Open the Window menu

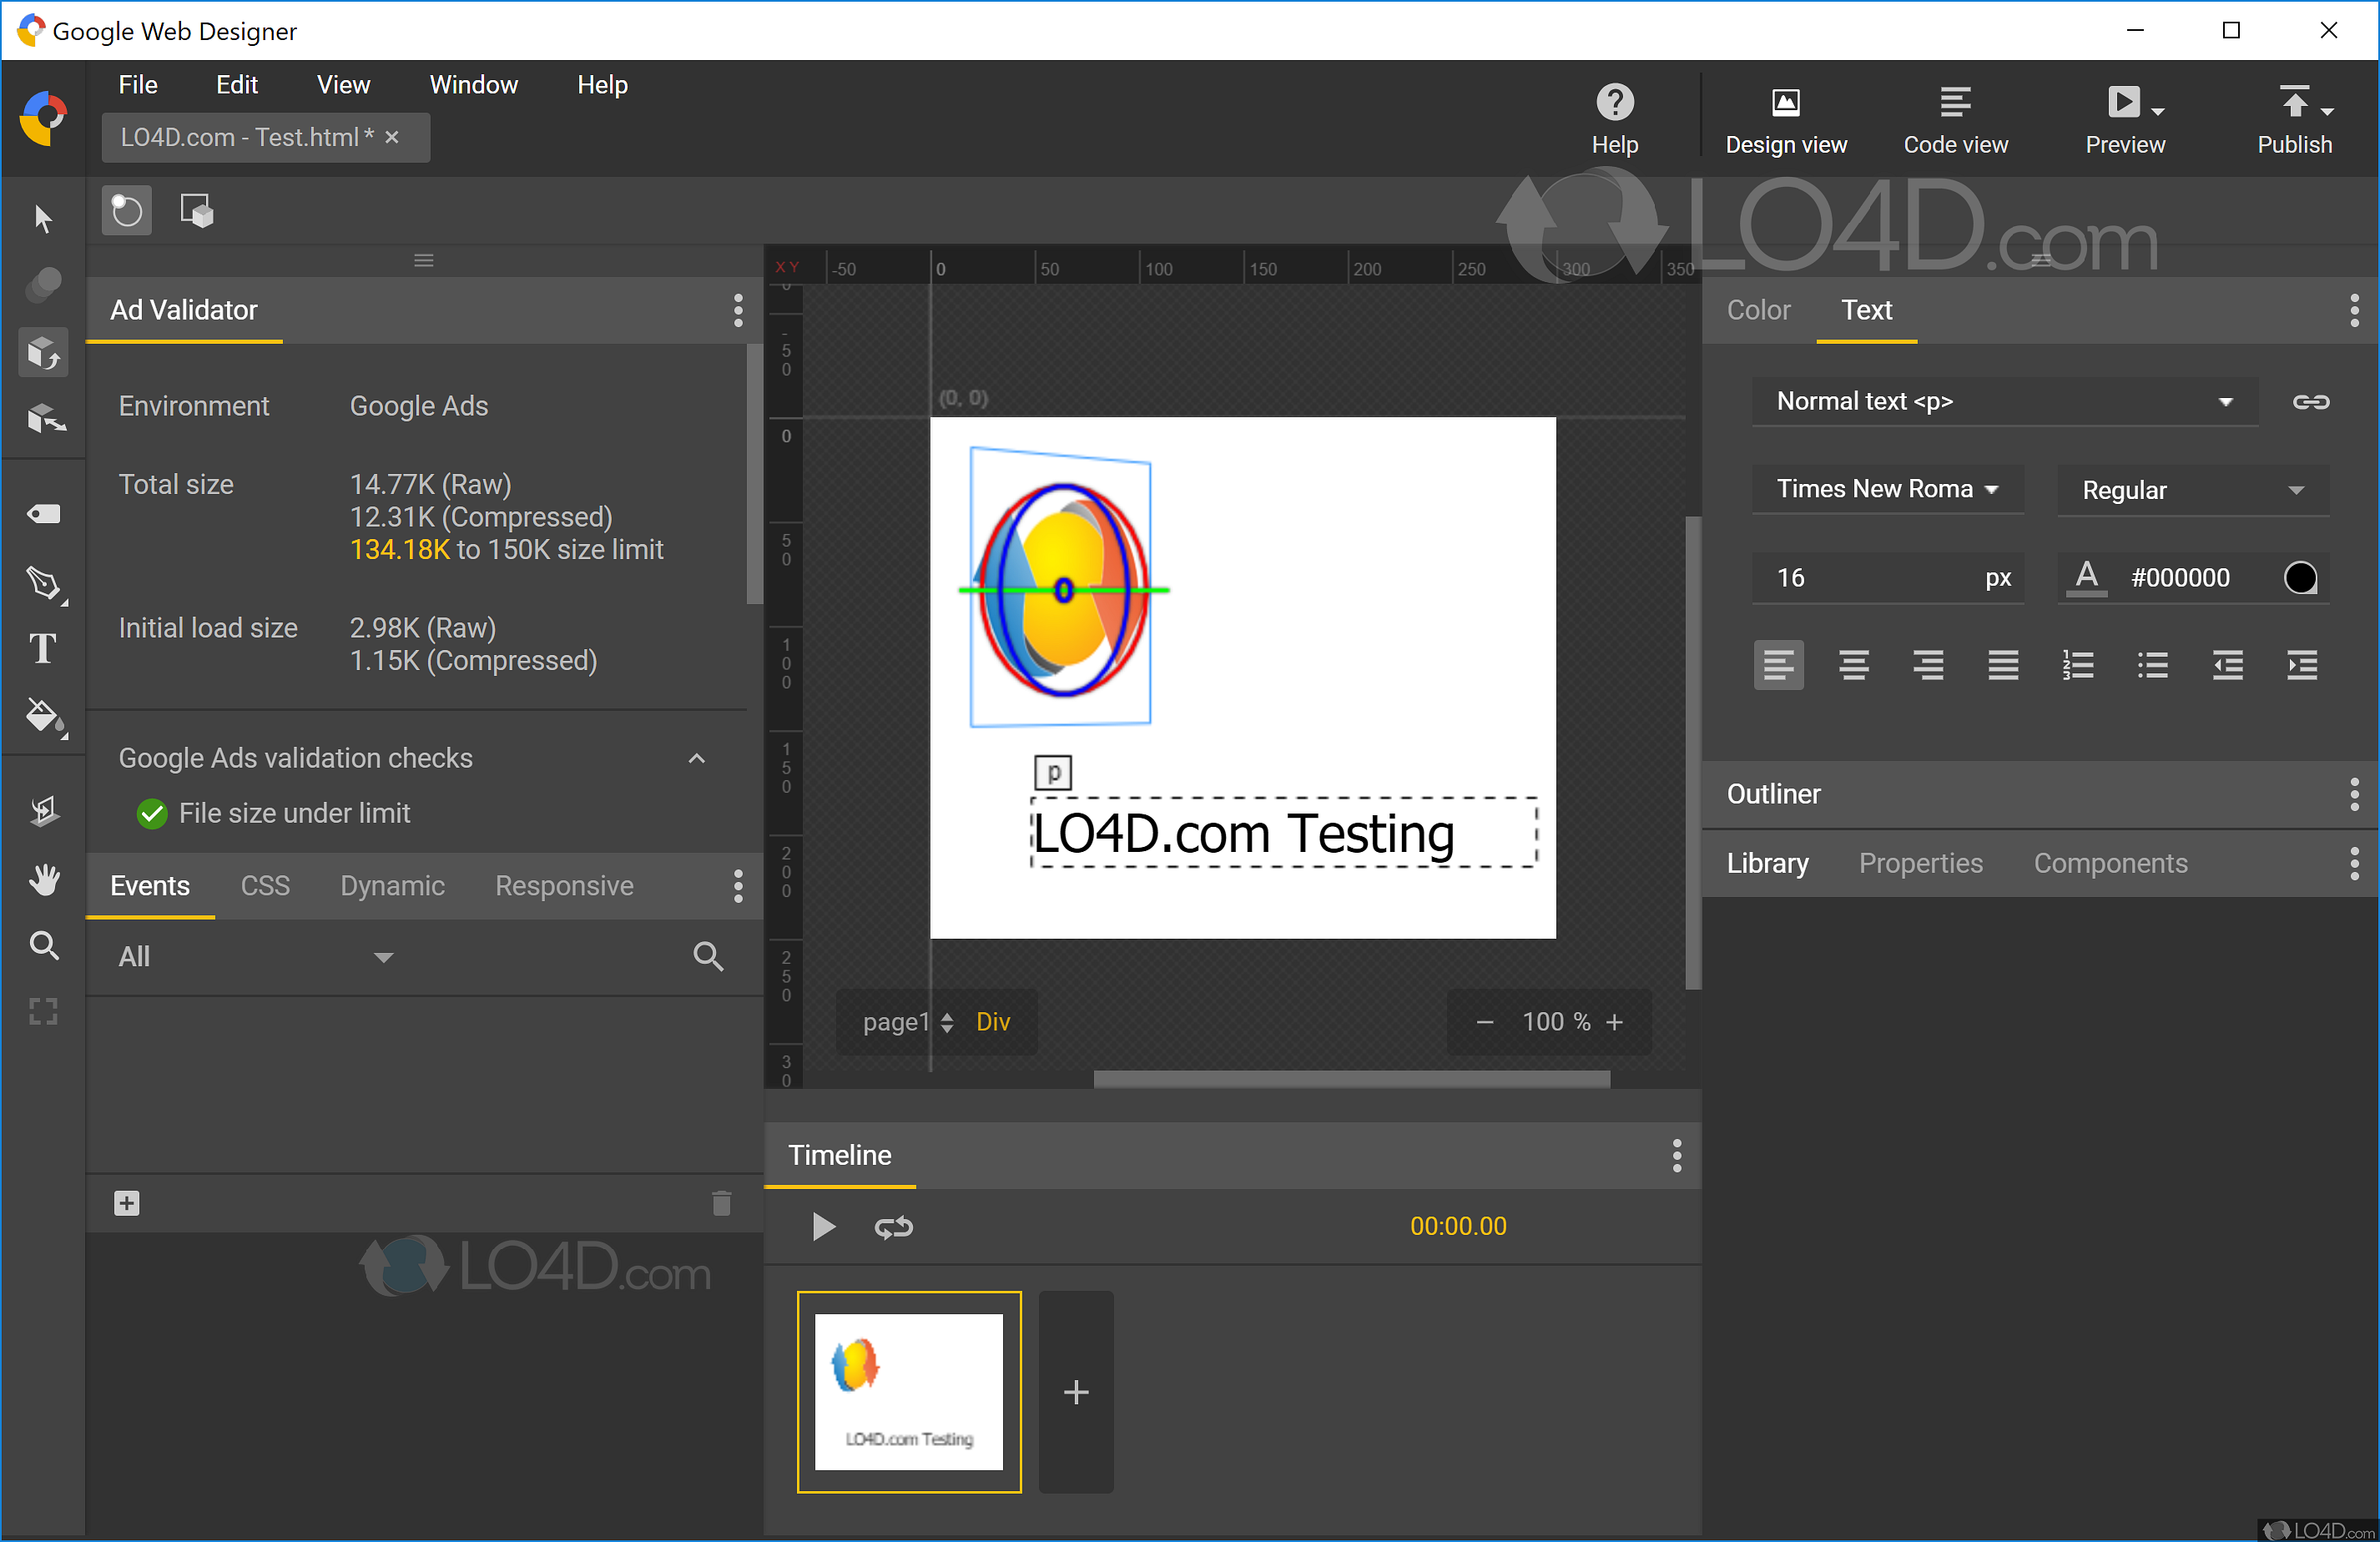472,84
